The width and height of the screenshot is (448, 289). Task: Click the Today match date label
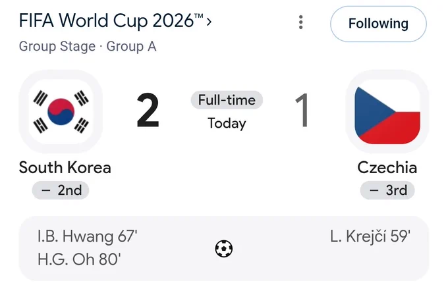[227, 124]
